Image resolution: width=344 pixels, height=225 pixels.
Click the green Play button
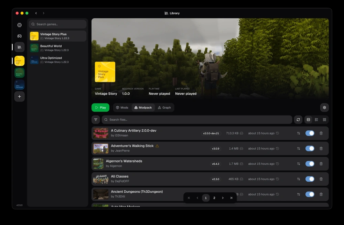(100, 108)
